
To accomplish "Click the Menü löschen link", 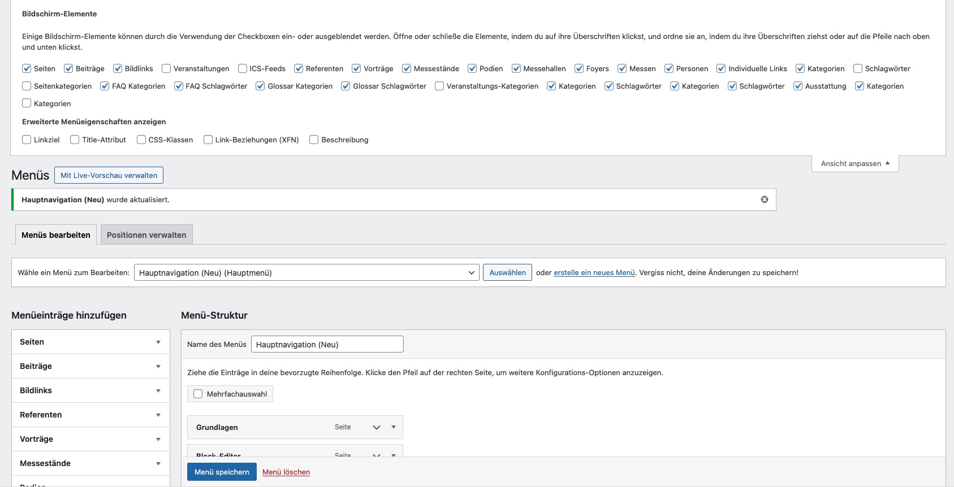I will (x=286, y=472).
